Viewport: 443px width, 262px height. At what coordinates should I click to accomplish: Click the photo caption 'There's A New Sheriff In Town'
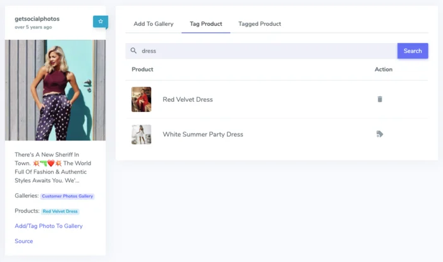click(x=53, y=167)
